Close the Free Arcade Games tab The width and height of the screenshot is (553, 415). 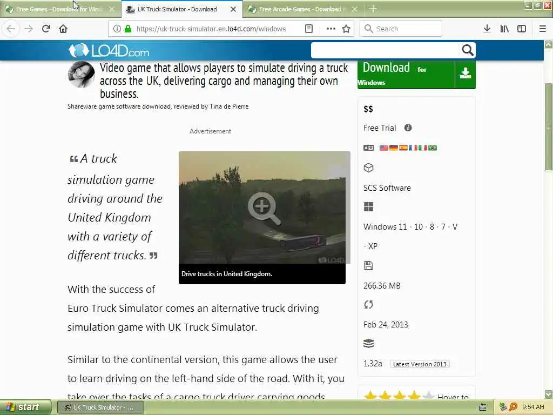point(355,9)
